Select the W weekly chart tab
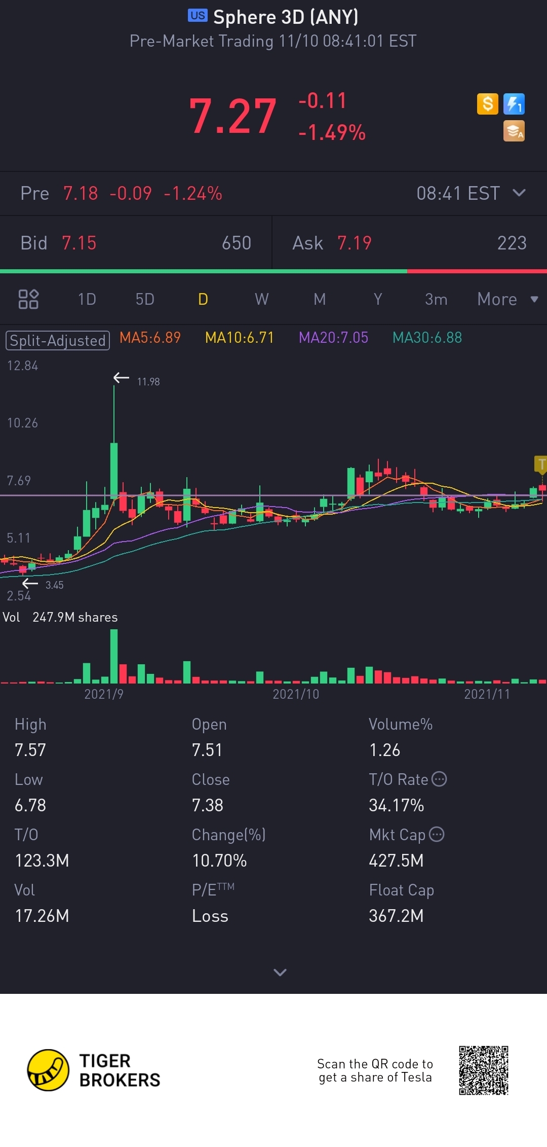547x1147 pixels. point(261,299)
